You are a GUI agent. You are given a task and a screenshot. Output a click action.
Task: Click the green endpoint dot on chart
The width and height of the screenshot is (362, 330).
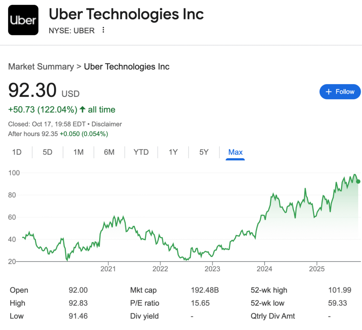click(358, 182)
